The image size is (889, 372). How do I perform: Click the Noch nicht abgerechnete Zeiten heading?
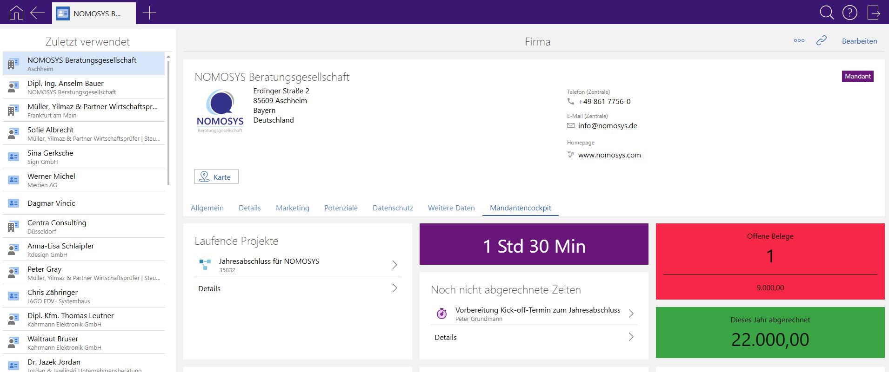[x=506, y=290]
